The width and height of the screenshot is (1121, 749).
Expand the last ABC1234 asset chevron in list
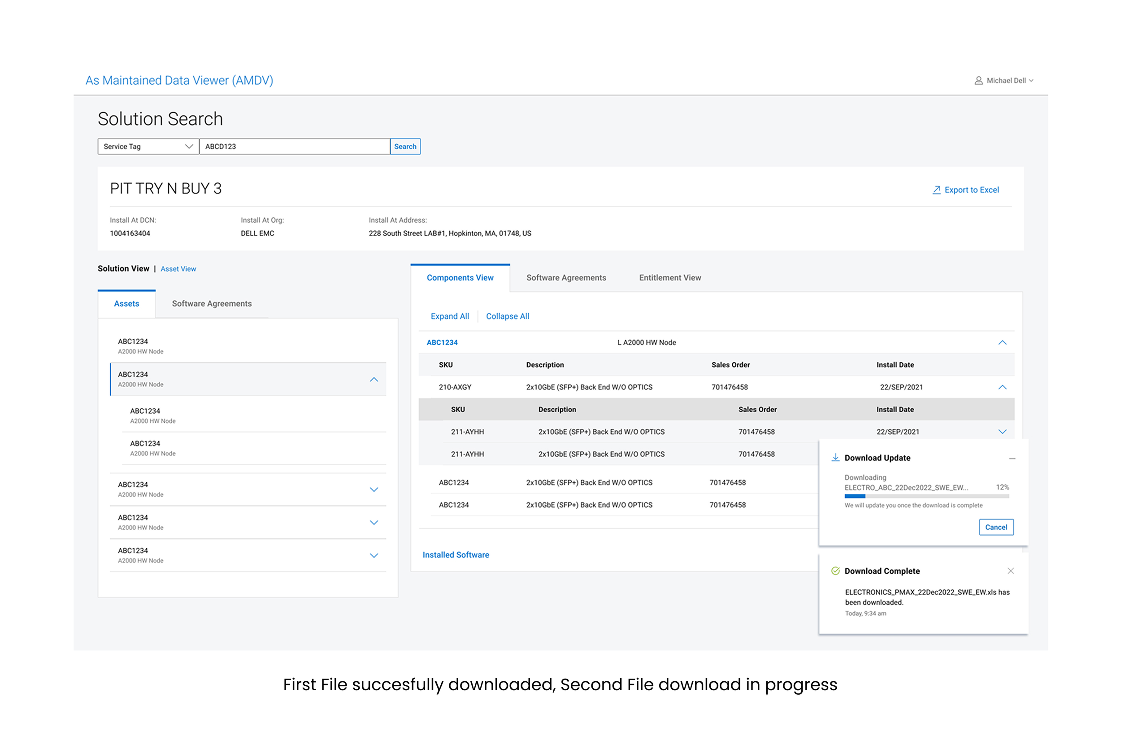[x=374, y=555]
